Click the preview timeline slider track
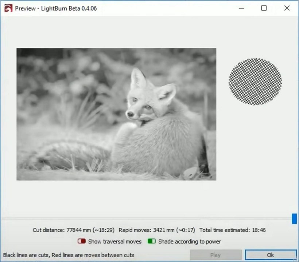This screenshot has width=299, height=262. pos(146,218)
